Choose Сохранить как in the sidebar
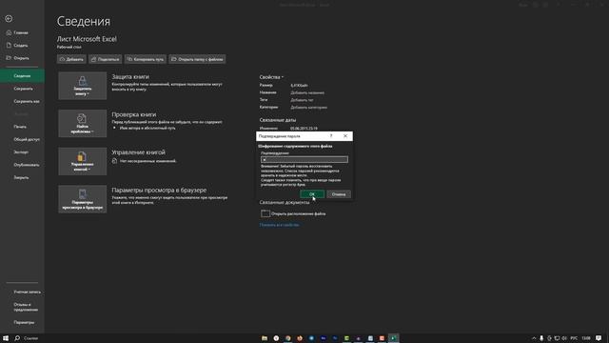This screenshot has height=343, width=609. click(x=27, y=102)
